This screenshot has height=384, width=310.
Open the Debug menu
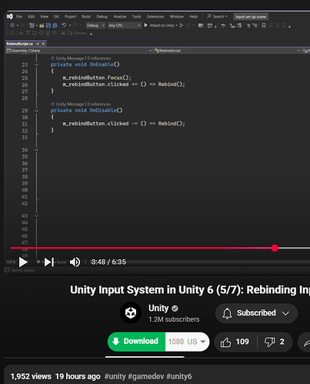(102, 16)
